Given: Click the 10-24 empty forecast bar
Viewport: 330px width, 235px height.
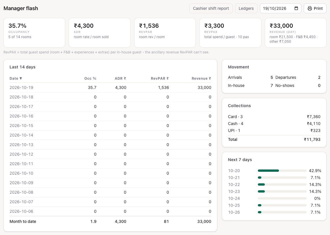Looking at the screenshot, I should (282, 198).
